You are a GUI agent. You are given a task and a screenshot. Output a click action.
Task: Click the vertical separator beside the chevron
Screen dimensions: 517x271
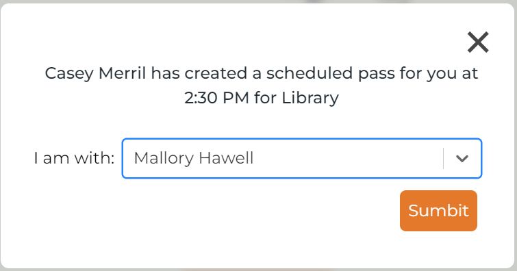tap(444, 159)
